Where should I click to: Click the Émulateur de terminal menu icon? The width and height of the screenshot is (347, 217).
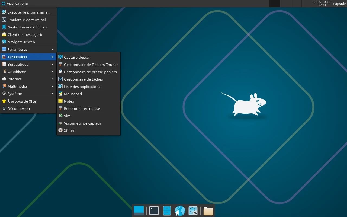click(x=4, y=20)
